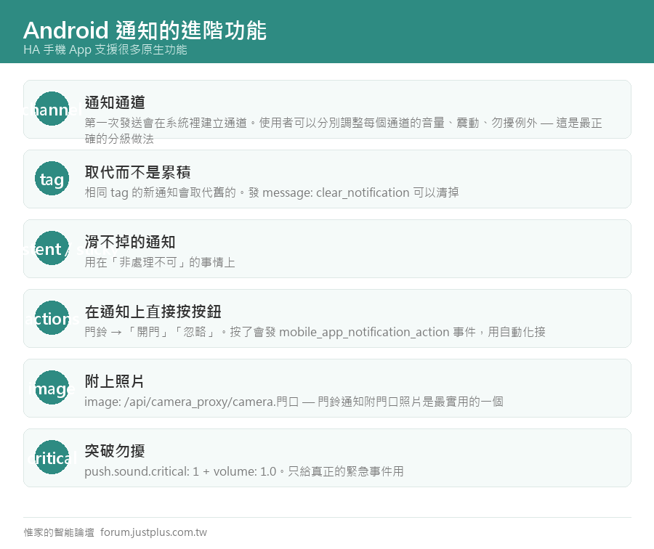The height and width of the screenshot is (549, 654).
Task: Select the HA 手機 App subtitle text
Action: pyautogui.click(x=105, y=49)
